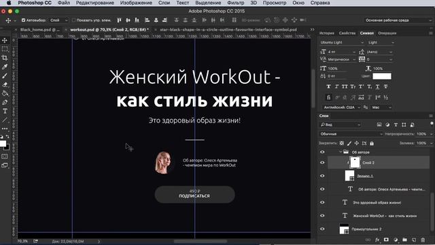The height and width of the screenshot is (245, 435).
Task: Select the Move tool in the toolbox
Action: pyautogui.click(x=5, y=41)
